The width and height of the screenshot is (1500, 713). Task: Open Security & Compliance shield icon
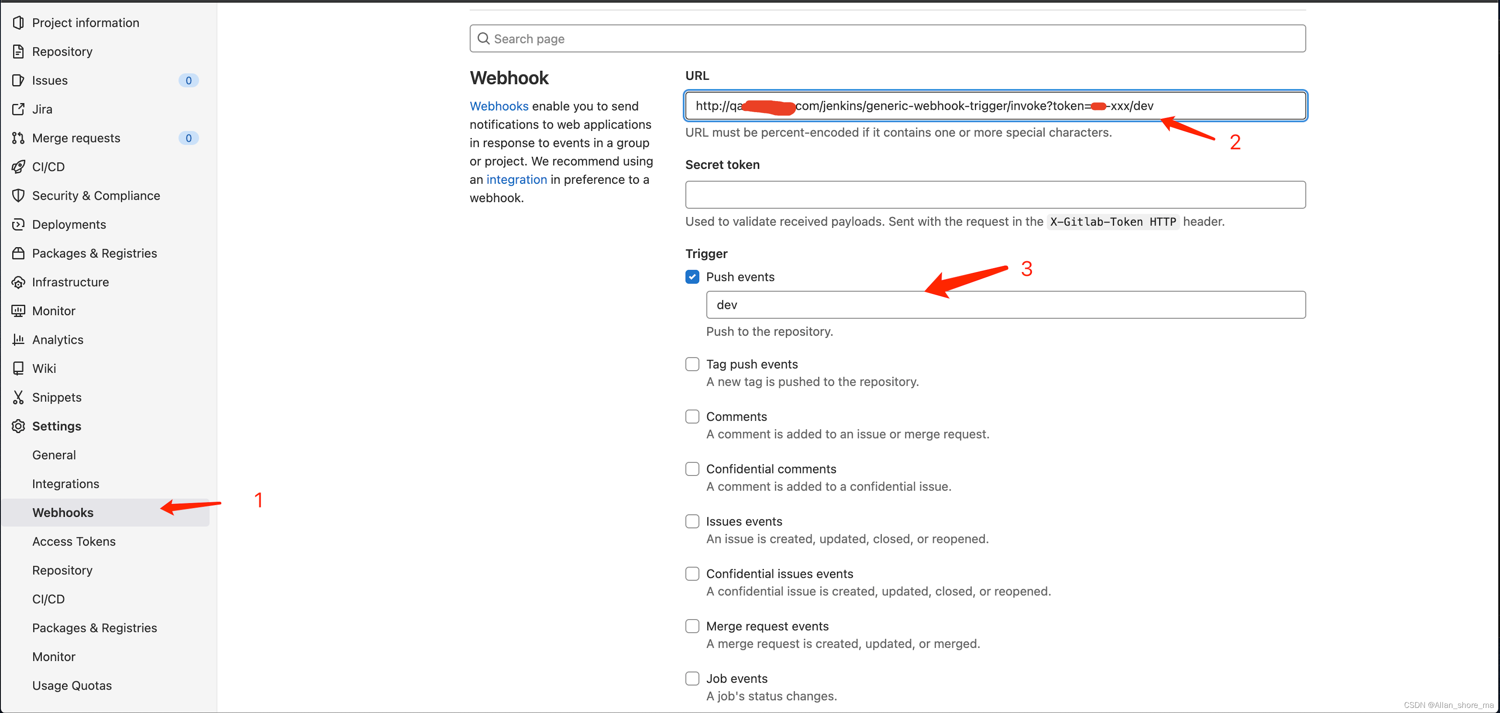tap(18, 195)
